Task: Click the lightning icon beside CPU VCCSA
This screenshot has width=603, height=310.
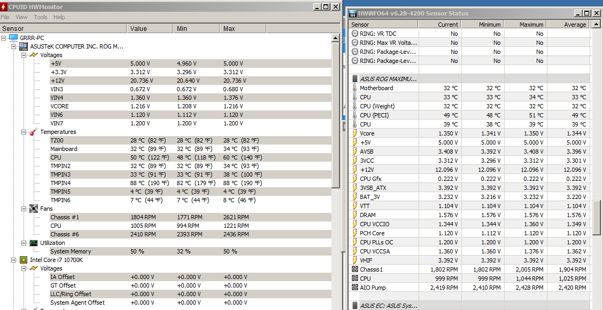Action: pos(355,251)
